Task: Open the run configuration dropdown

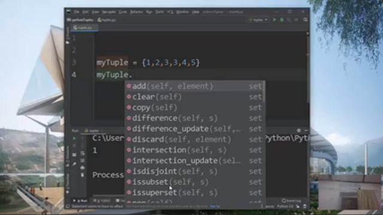Action: 259,20
